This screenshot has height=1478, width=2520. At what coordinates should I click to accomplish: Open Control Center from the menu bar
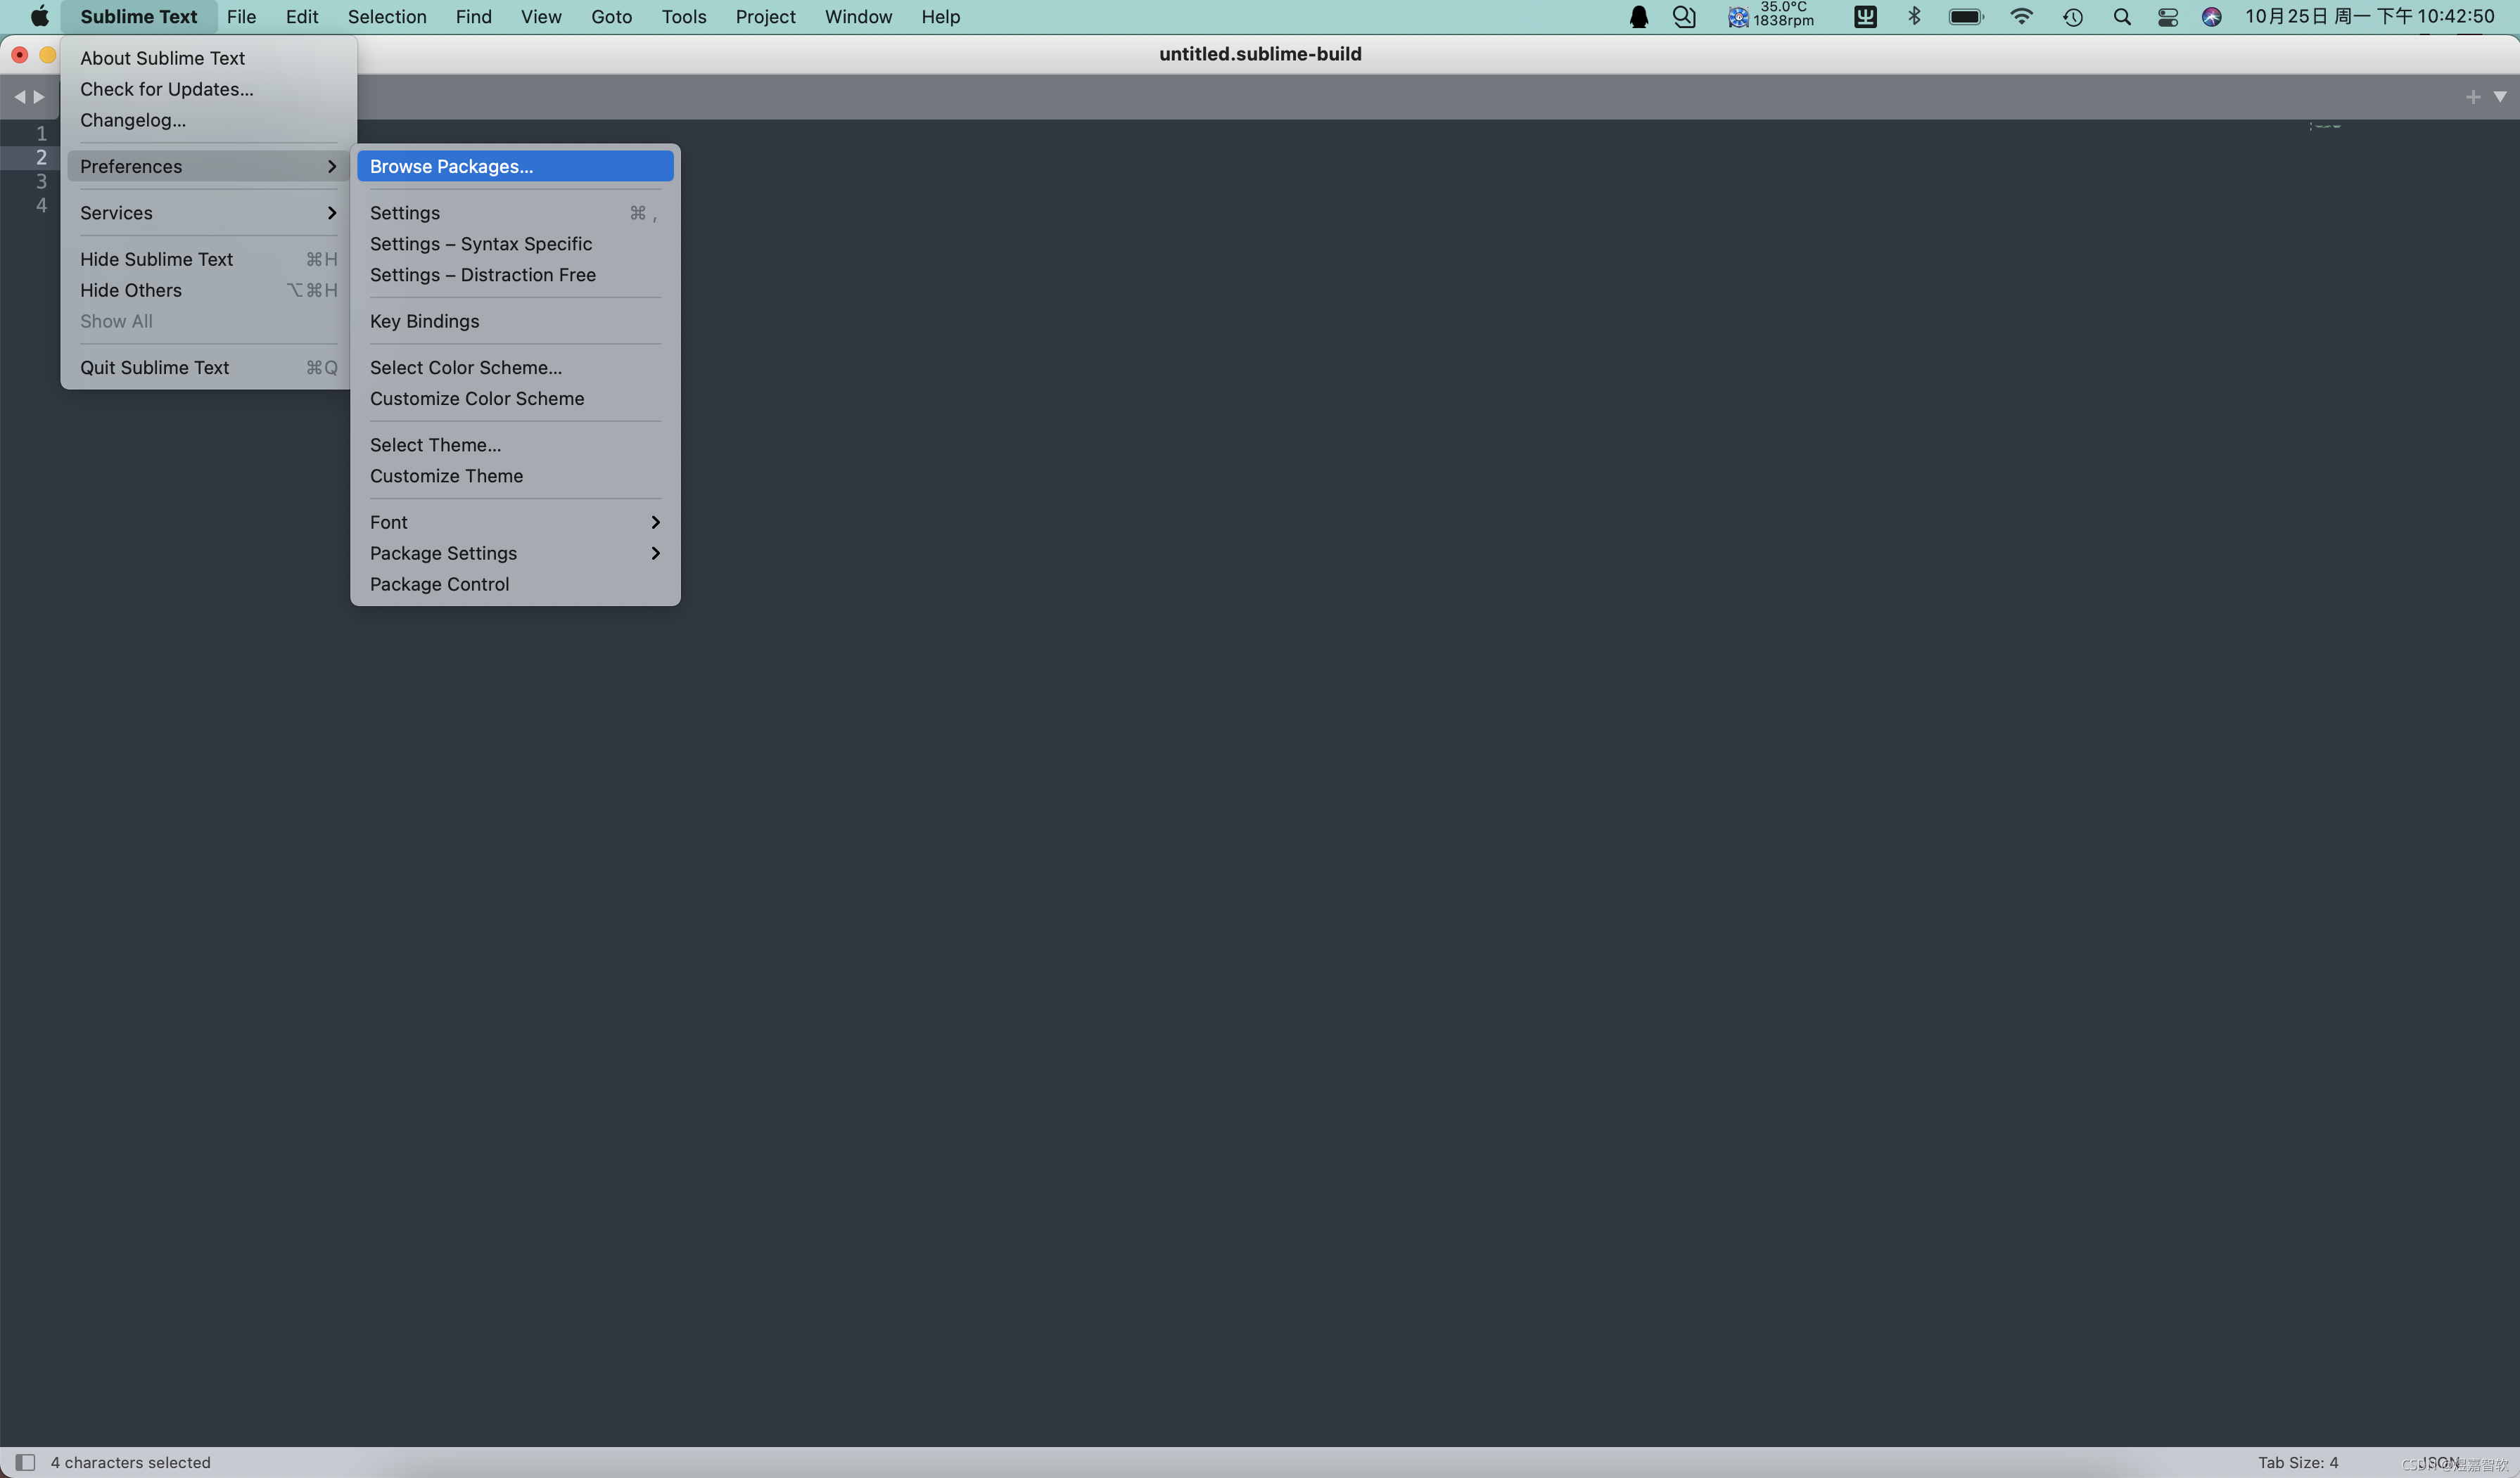2168,17
